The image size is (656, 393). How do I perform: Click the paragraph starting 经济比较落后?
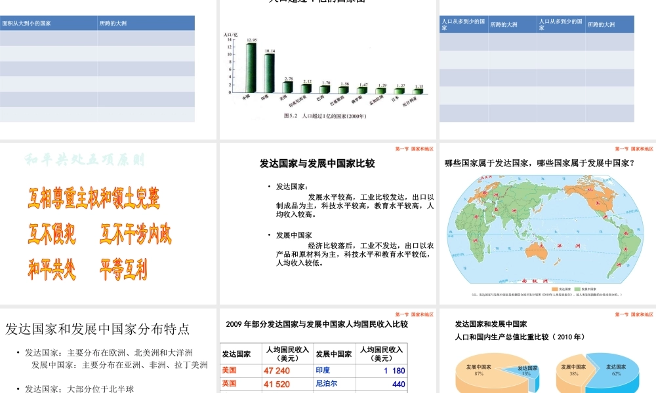pos(355,254)
